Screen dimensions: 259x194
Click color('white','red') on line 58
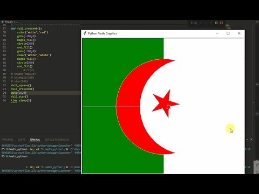[32, 32]
